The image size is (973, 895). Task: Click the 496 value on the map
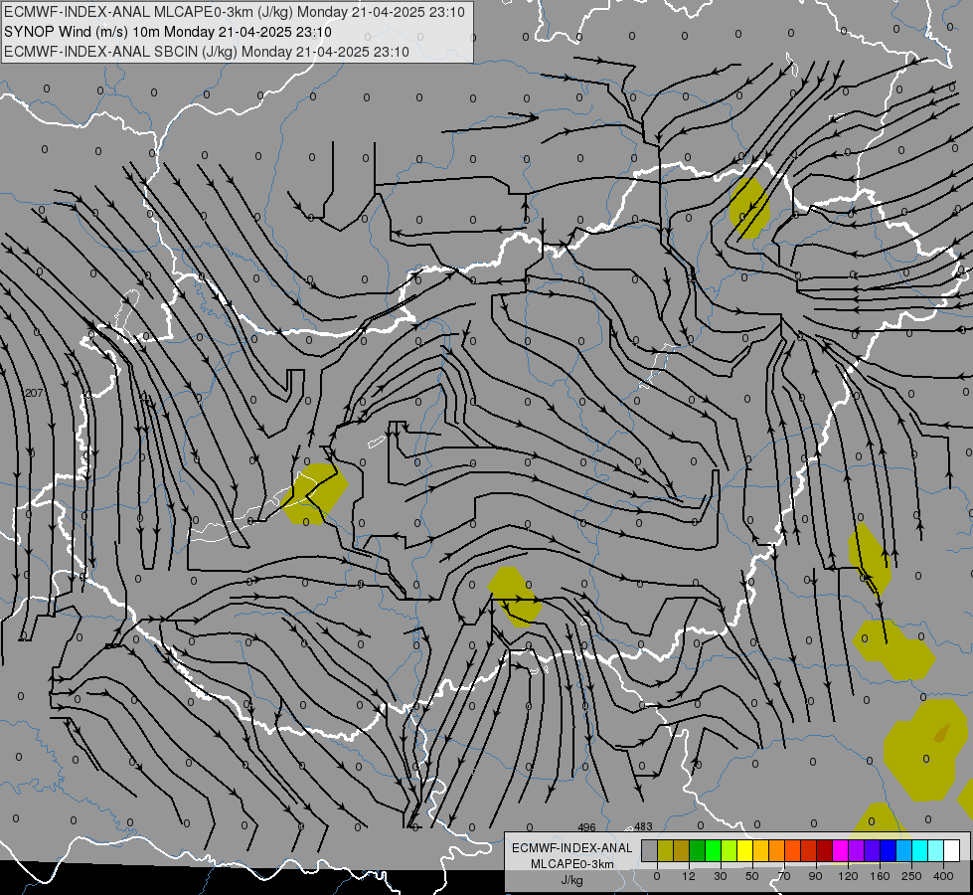[586, 827]
